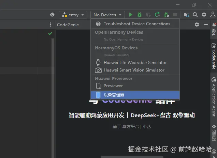This screenshot has height=158, width=217.
Task: Open the 预览器 previewer sidebar tab
Action: point(214,133)
